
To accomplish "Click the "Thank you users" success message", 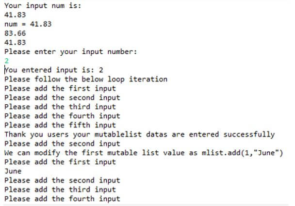I will click(x=139, y=134).
